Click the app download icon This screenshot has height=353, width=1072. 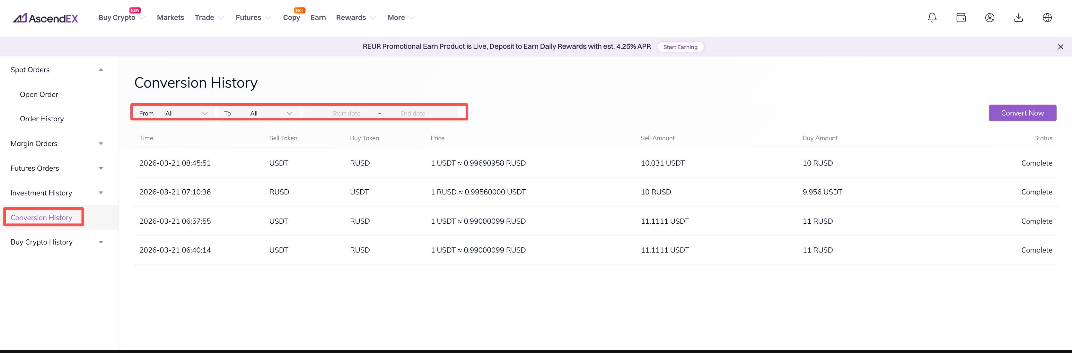pos(1018,17)
